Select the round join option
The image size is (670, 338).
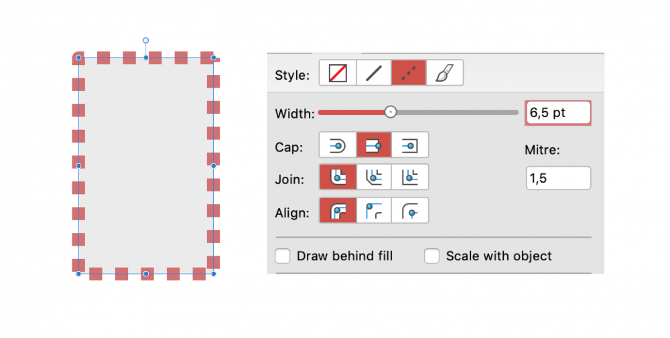[338, 177]
